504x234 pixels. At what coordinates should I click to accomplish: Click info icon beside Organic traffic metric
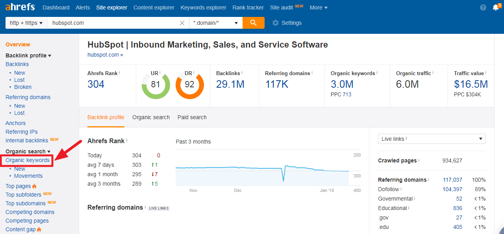click(433, 73)
